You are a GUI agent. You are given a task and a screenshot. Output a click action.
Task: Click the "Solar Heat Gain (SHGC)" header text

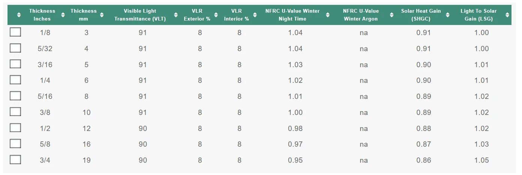click(421, 15)
